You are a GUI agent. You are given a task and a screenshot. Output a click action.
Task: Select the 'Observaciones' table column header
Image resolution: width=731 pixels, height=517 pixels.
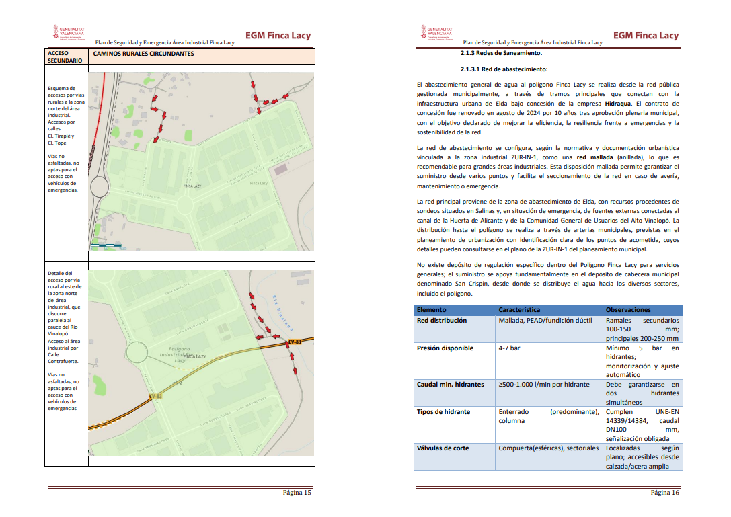[x=627, y=310]
